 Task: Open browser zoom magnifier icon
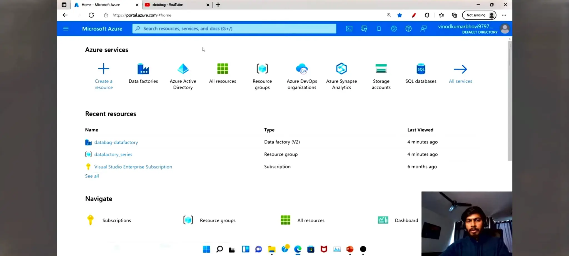(389, 15)
